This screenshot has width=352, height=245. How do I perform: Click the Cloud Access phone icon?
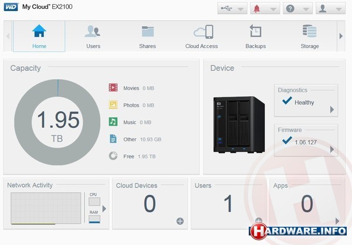click(204, 32)
